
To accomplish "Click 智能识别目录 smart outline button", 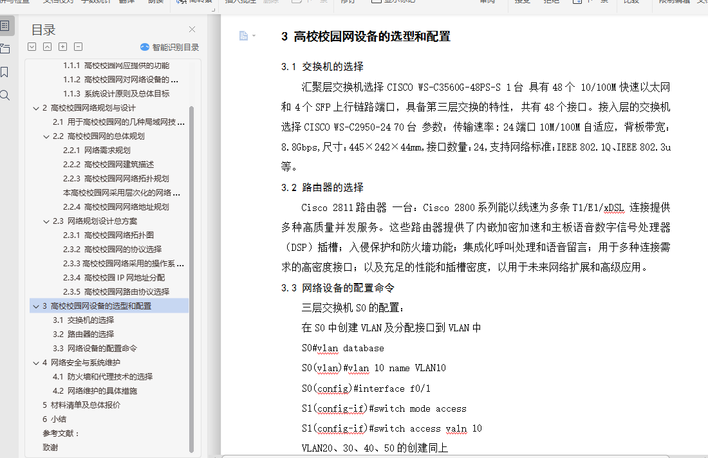I will 170,47.
